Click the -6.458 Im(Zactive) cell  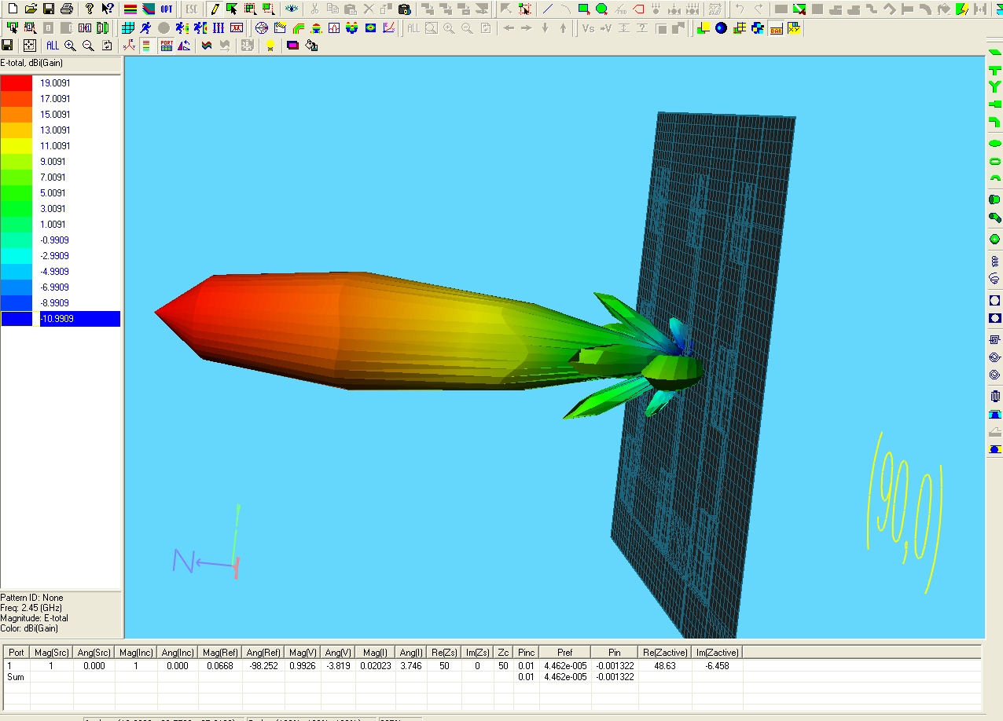(x=717, y=665)
